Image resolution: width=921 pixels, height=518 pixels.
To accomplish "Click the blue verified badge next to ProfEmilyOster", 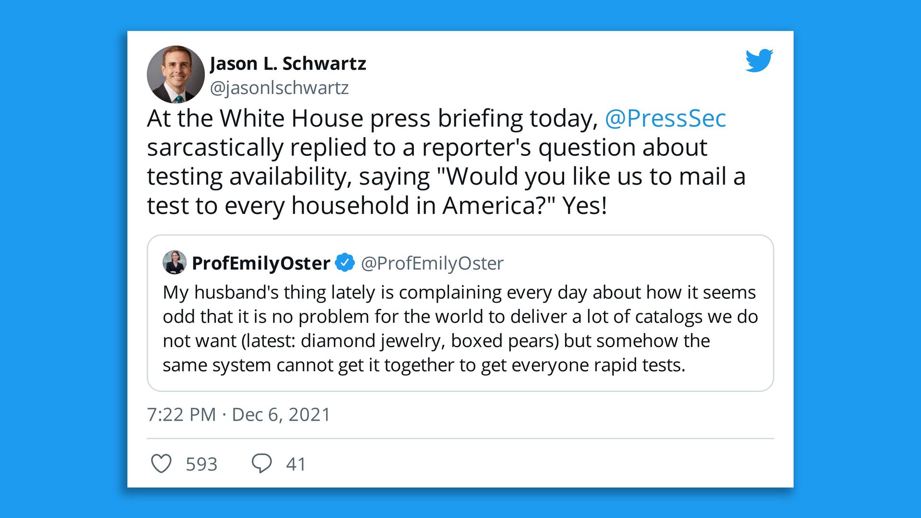I will click(x=344, y=263).
